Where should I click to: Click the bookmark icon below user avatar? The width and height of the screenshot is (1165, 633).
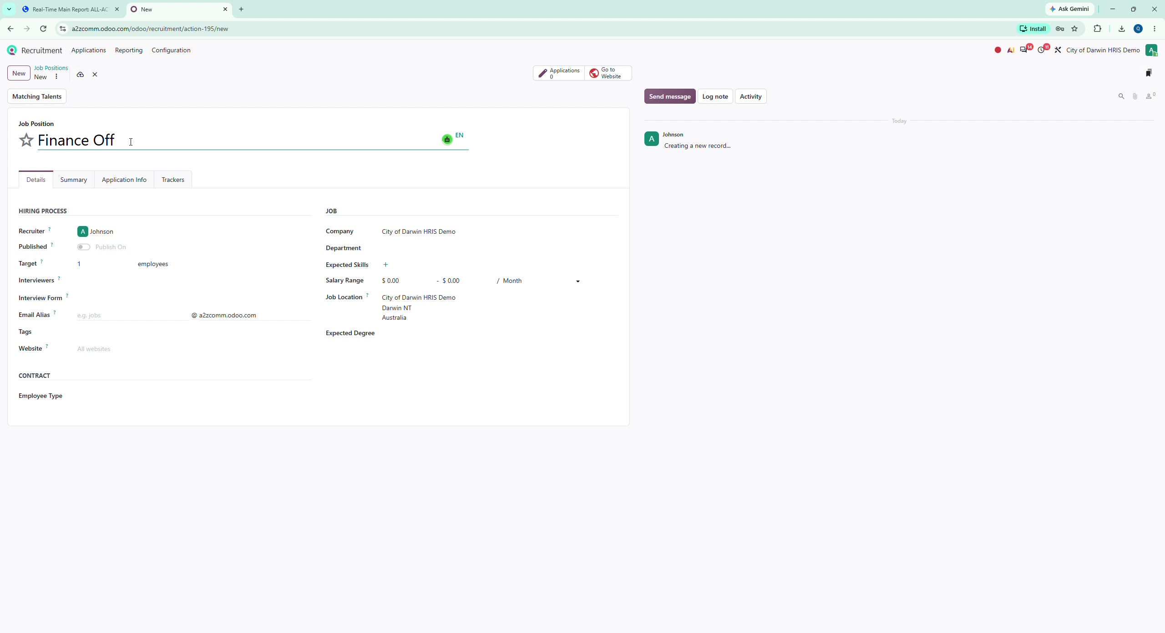(1149, 73)
